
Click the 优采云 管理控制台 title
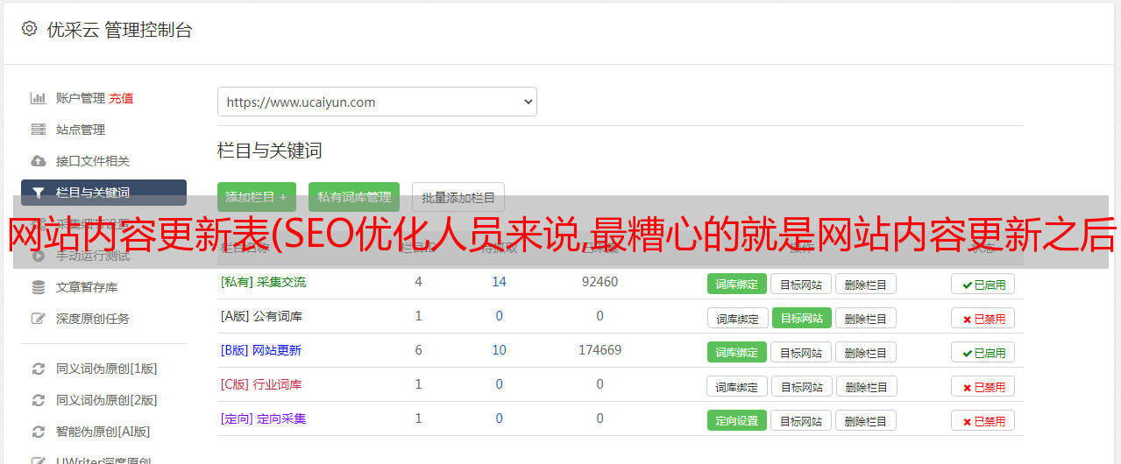[x=119, y=30]
